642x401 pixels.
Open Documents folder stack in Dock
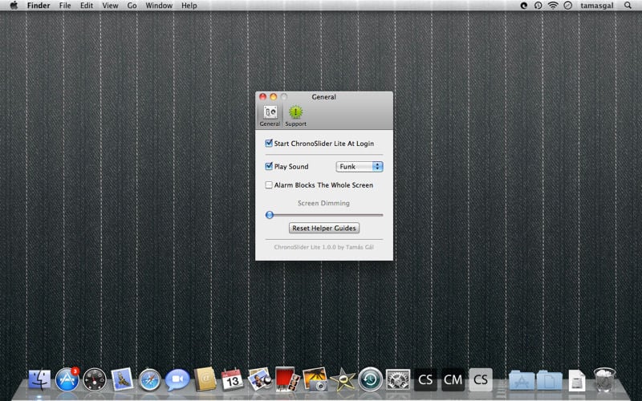click(549, 380)
